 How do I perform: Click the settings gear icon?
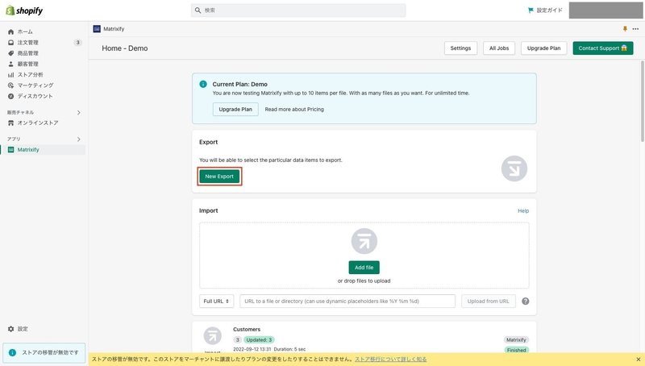[x=10, y=329]
